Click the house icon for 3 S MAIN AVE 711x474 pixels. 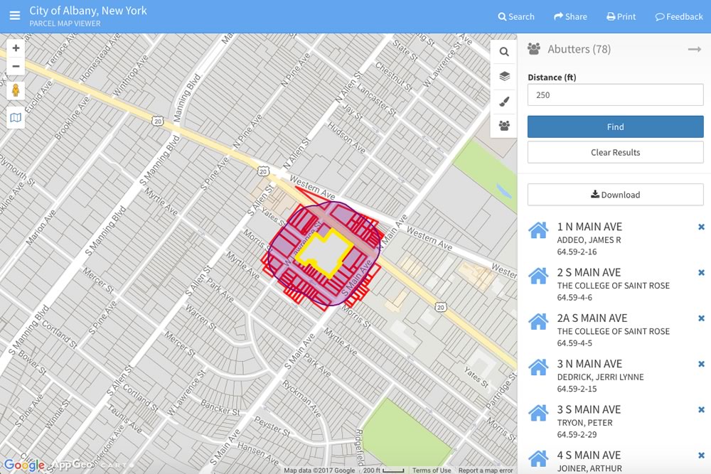538,414
